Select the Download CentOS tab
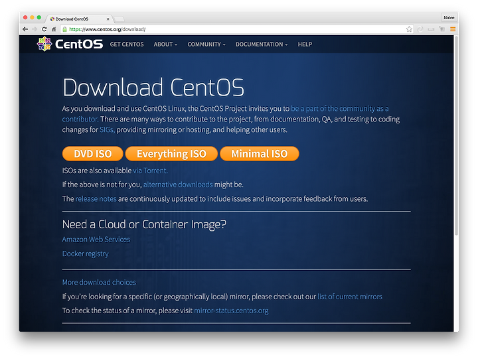This screenshot has height=359, width=478. [x=79, y=19]
